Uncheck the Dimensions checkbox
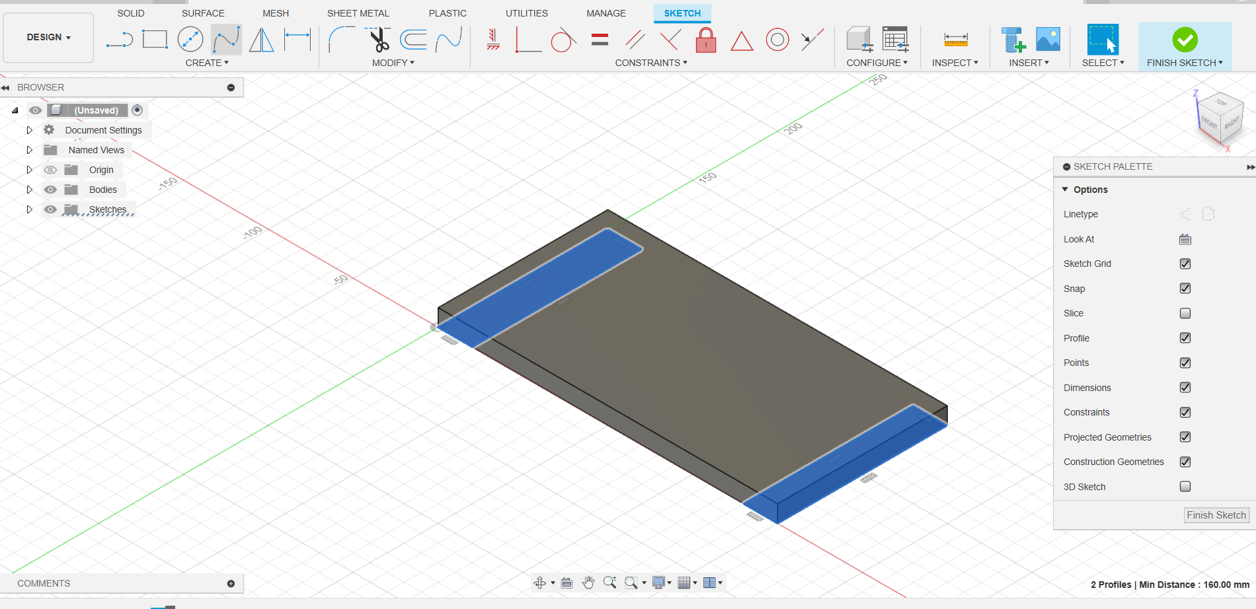The image size is (1256, 609). point(1185,387)
